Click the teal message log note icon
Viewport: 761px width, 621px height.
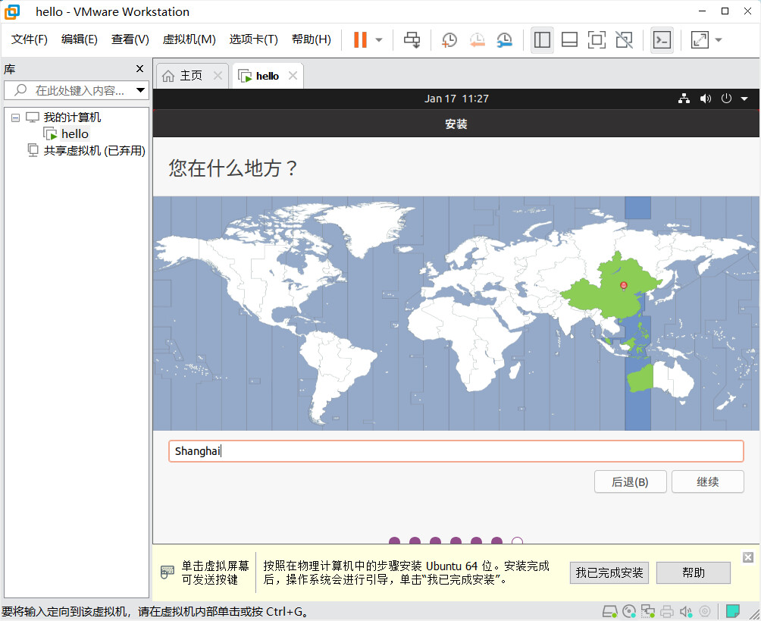(x=732, y=611)
